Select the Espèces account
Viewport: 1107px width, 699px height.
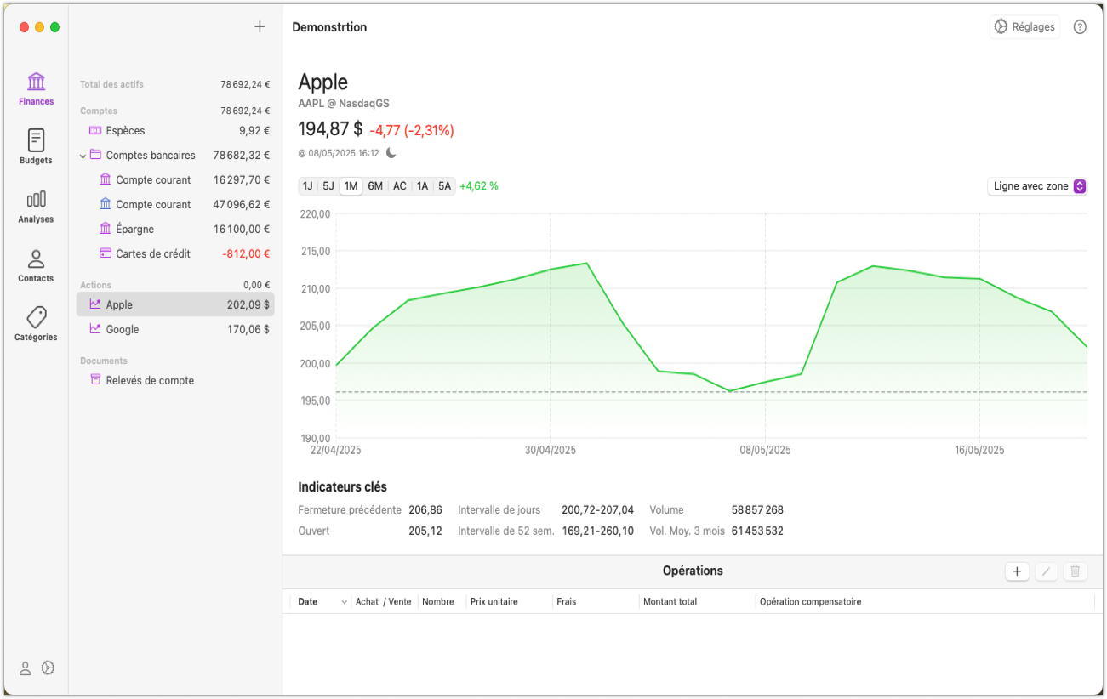pyautogui.click(x=175, y=131)
